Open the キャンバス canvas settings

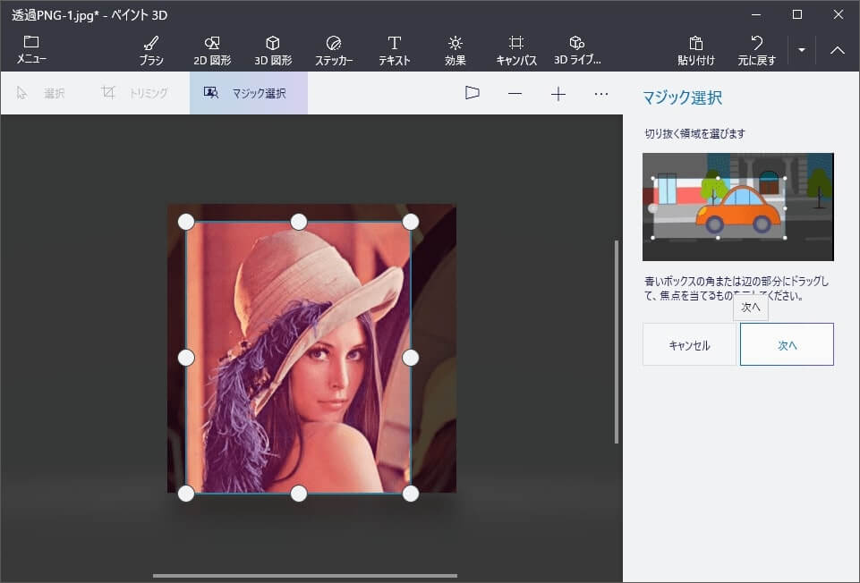click(x=516, y=51)
